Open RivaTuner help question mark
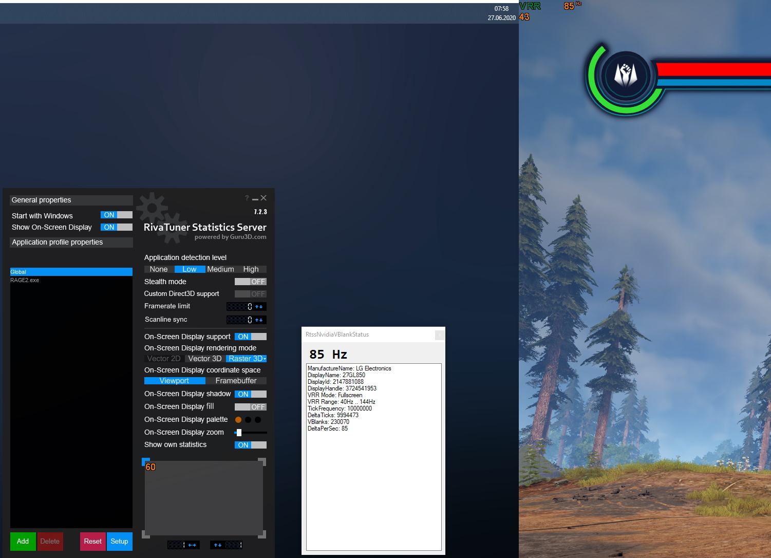Screen dimensions: 771x558 click(247, 198)
